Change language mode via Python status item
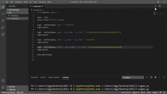167x94 pixels. pyautogui.click(x=155, y=92)
